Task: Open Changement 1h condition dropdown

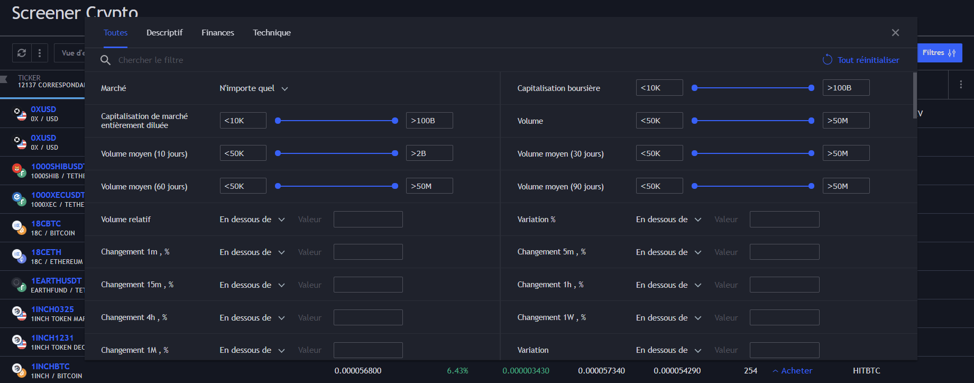Action: [x=668, y=285]
